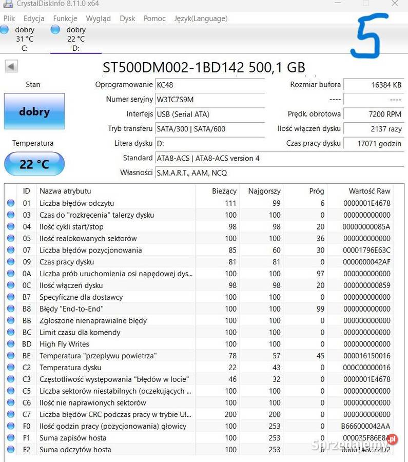
Task: Click status orb for Ilość realokowanych sektorów
Action: tap(11, 238)
